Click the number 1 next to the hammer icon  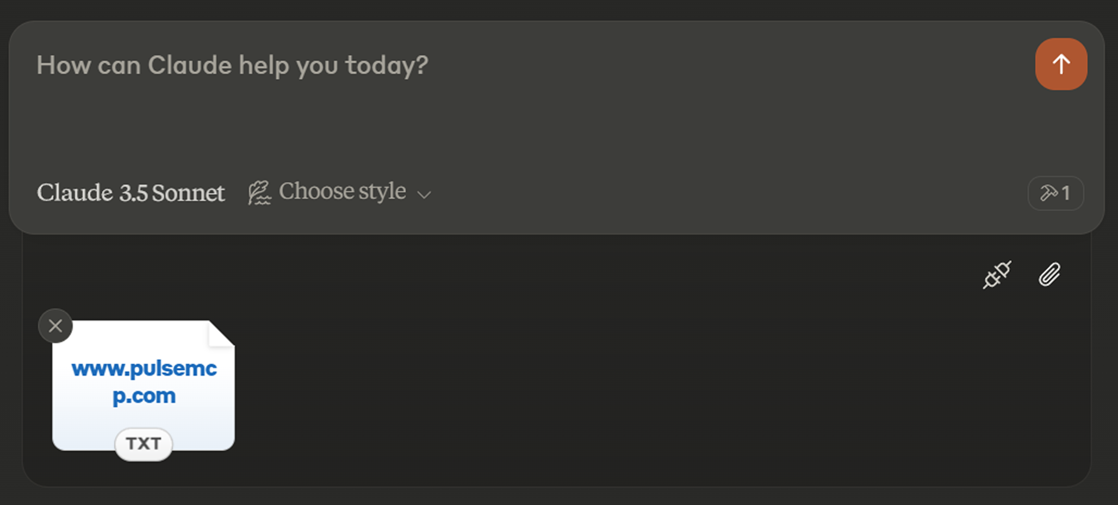[1066, 193]
